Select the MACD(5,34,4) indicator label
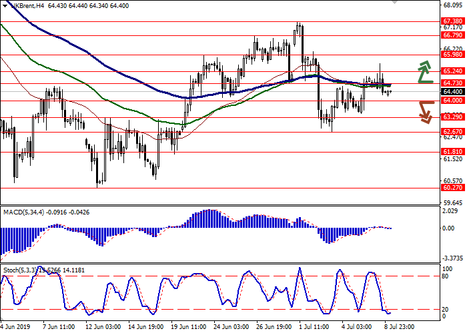This screenshot has width=467, height=333. coord(25,212)
